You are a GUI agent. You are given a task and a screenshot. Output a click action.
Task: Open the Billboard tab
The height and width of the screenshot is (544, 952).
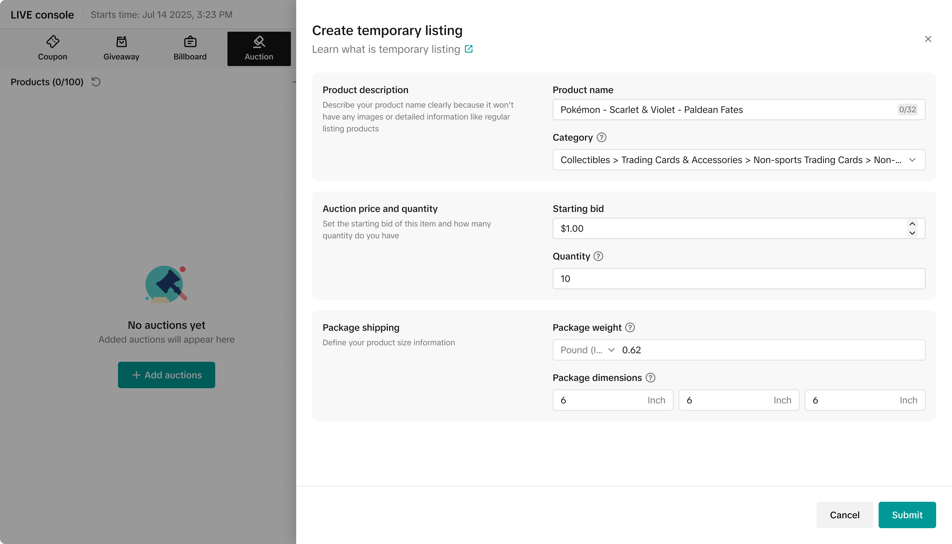tap(190, 49)
